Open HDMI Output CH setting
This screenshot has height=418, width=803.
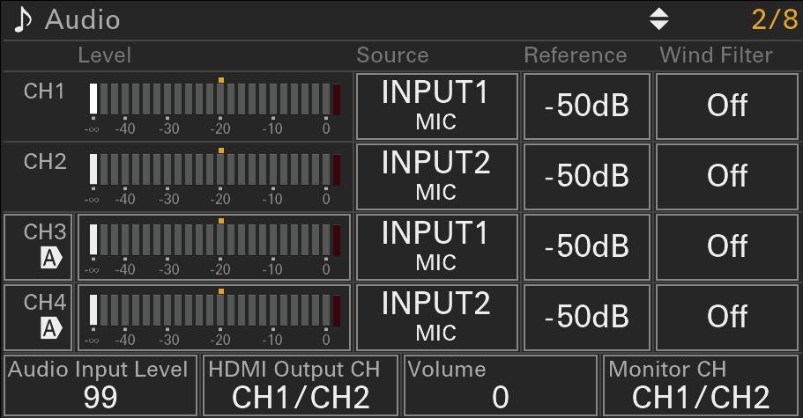(x=301, y=385)
